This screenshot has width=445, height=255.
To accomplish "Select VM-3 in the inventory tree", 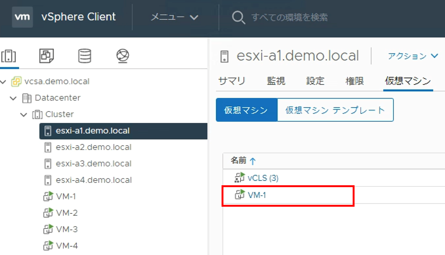I will tap(67, 229).
